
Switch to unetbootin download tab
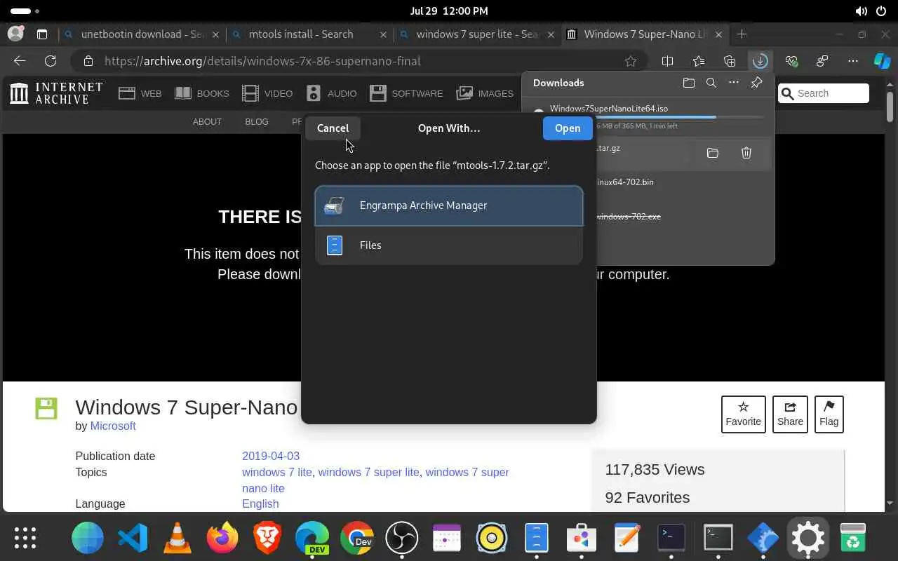coord(143,34)
